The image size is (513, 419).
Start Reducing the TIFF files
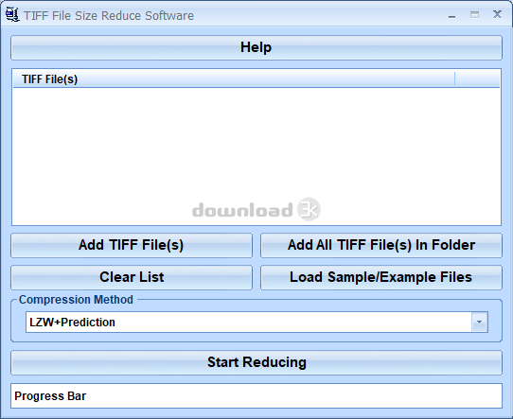[x=256, y=363]
